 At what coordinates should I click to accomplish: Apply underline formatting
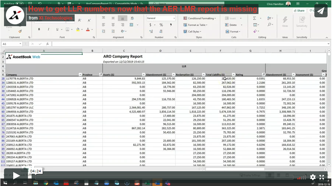coord(57,29)
